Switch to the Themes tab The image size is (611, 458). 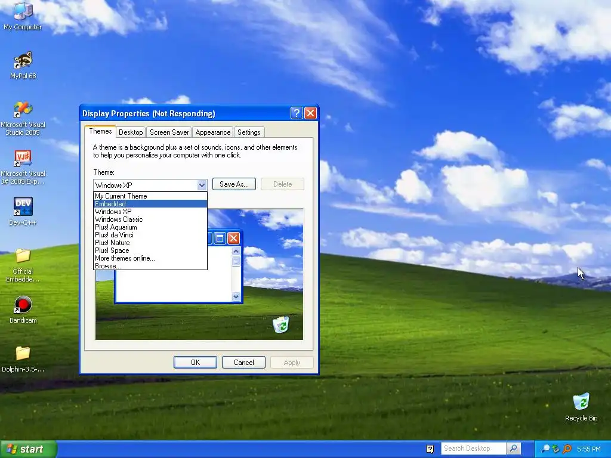point(100,131)
